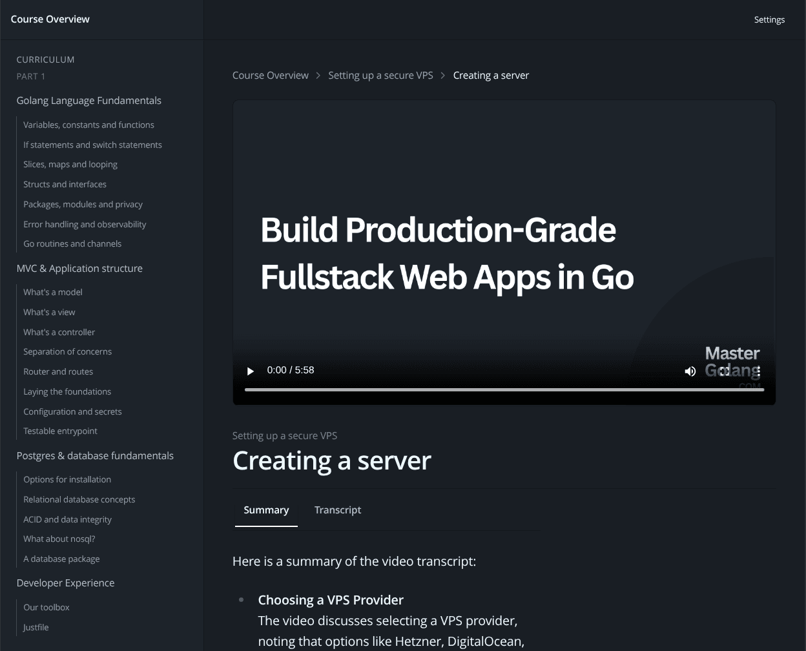This screenshot has width=806, height=651.
Task: Switch to the Transcript tab
Action: coord(338,510)
